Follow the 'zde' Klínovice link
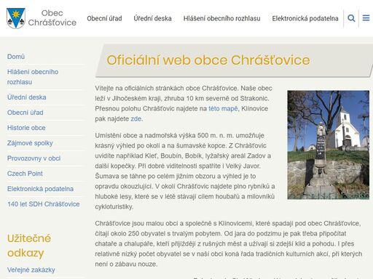 tap(136, 118)
